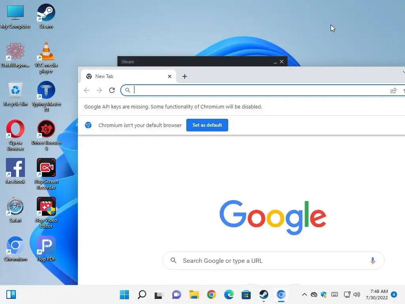Open the notification badge showing 4
Screen dimensions: 405x304
[x=394, y=294]
